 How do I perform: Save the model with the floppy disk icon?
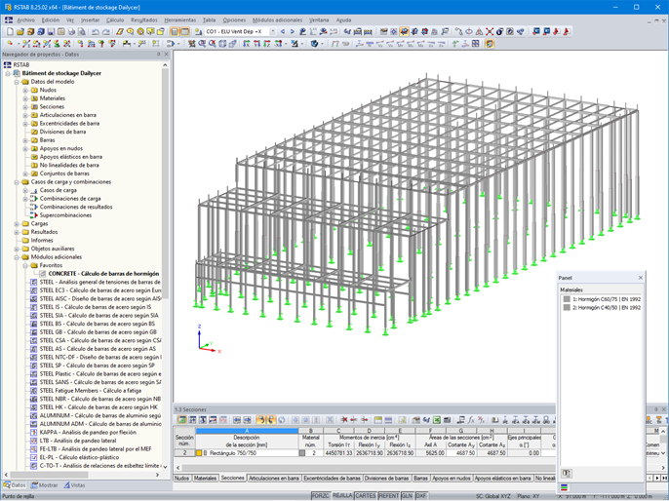tap(51, 31)
